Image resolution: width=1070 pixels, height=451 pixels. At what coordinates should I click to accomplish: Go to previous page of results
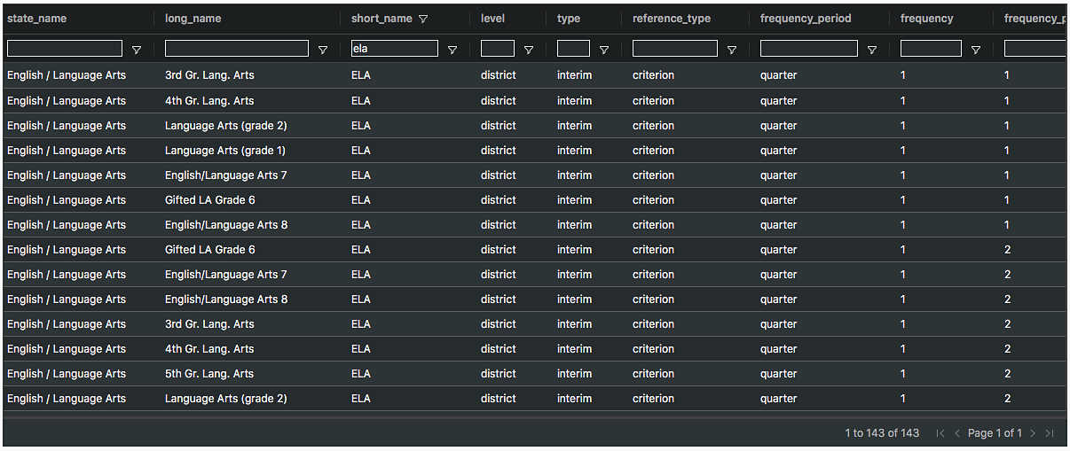[x=957, y=433]
